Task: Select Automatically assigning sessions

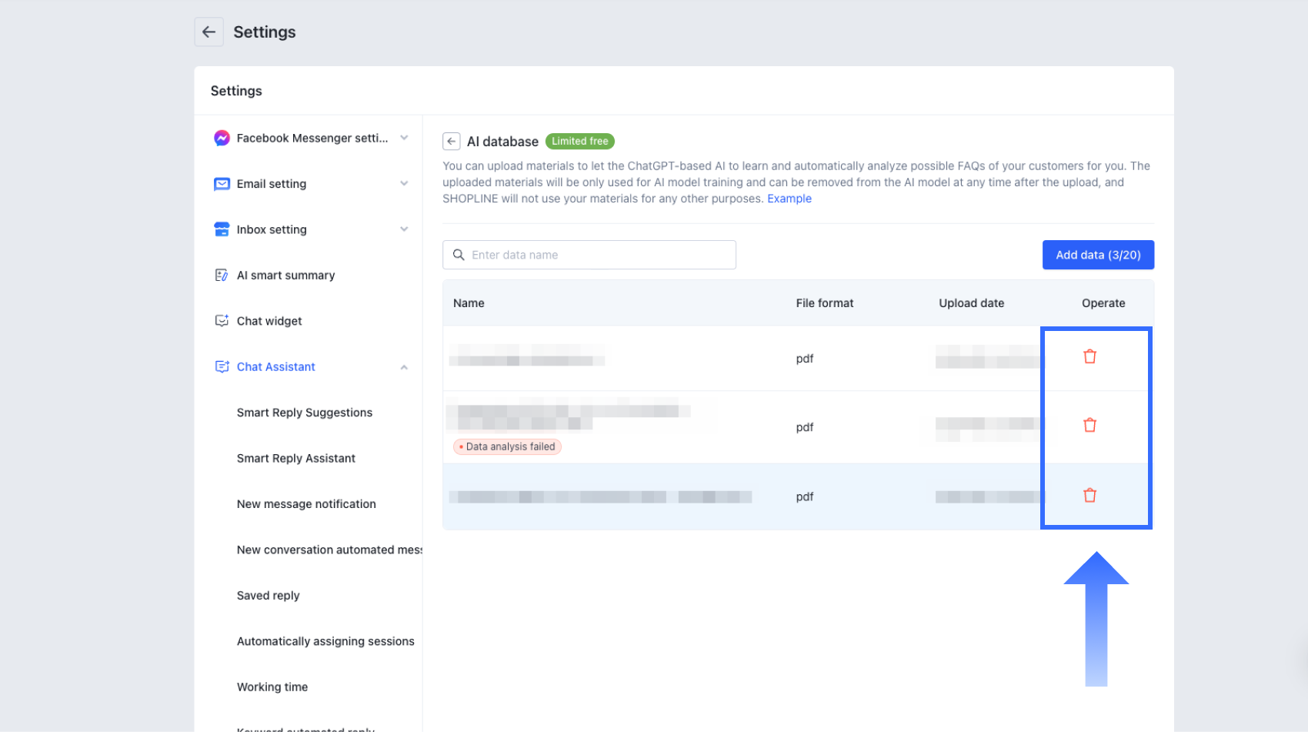Action: tap(325, 641)
